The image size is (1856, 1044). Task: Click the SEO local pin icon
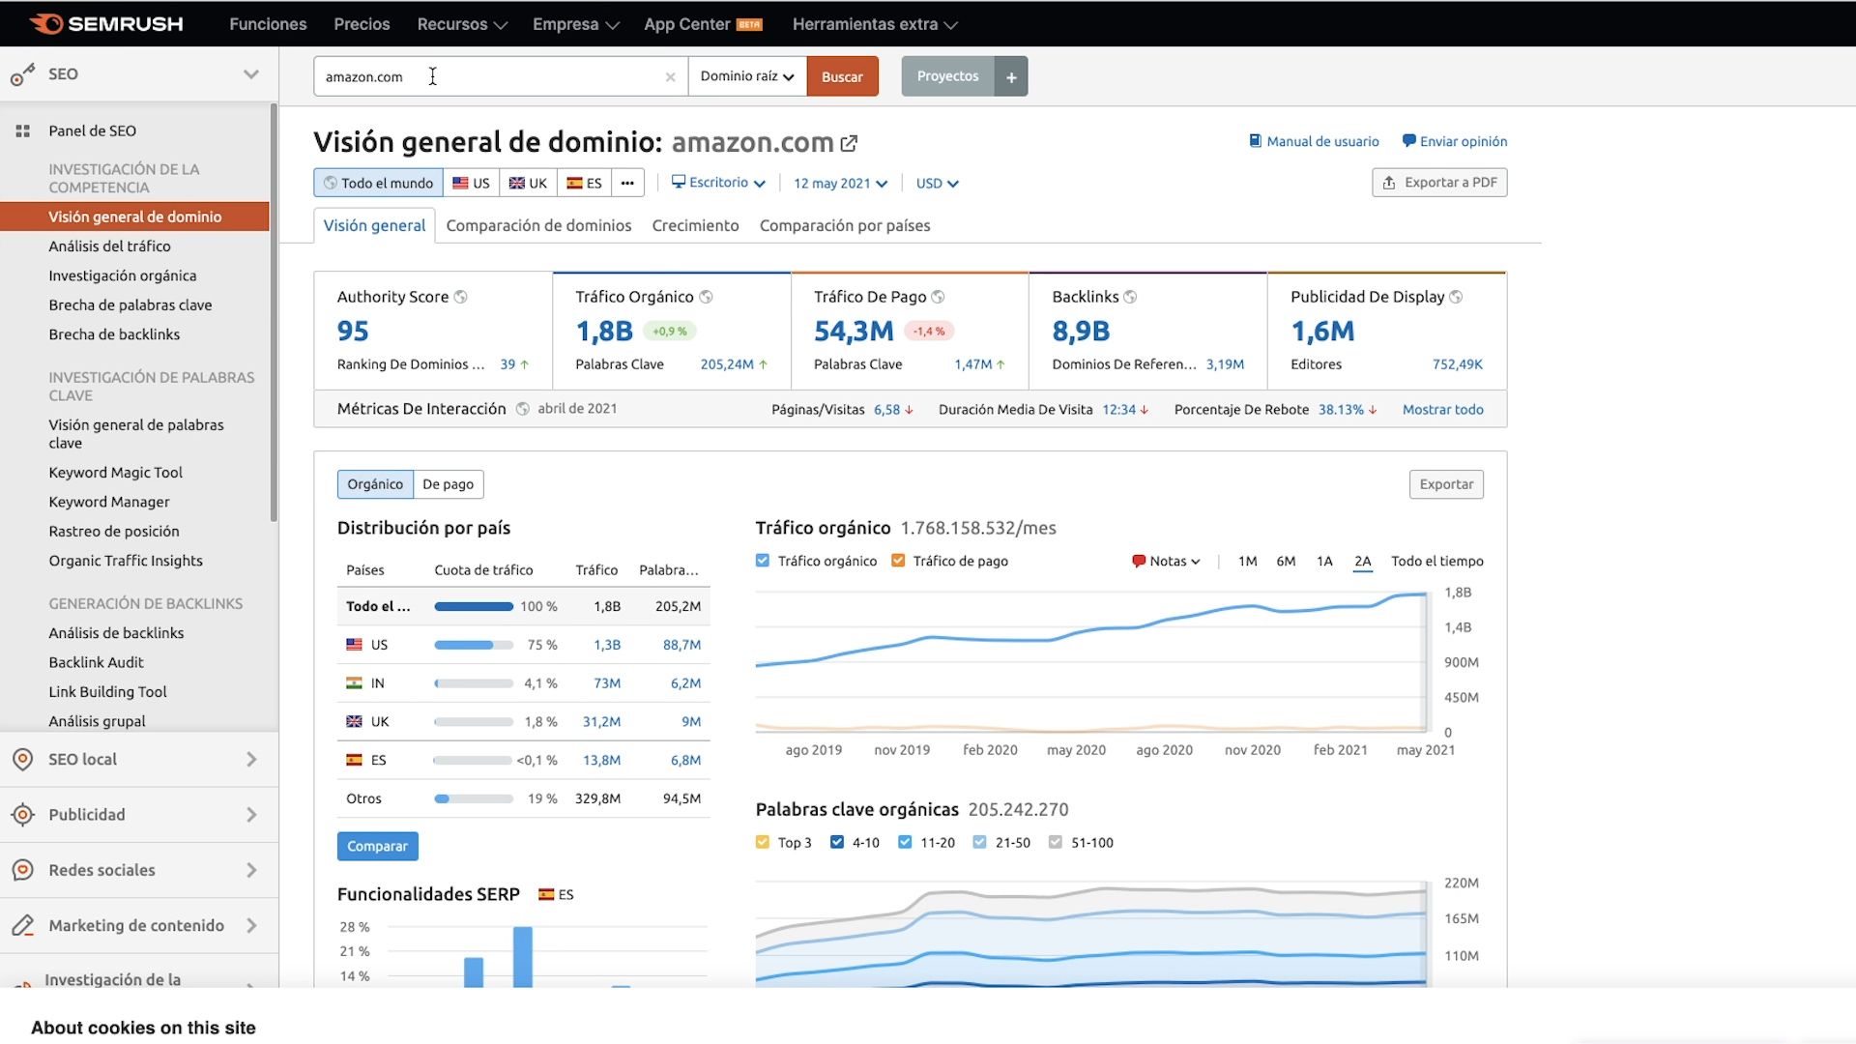click(23, 760)
